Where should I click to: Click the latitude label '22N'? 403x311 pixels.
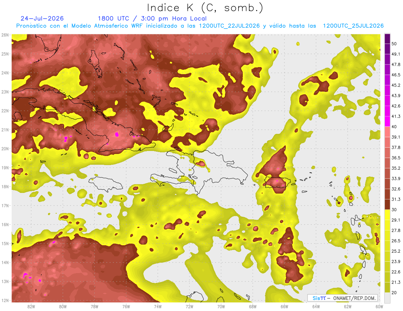pyautogui.click(x=5, y=111)
